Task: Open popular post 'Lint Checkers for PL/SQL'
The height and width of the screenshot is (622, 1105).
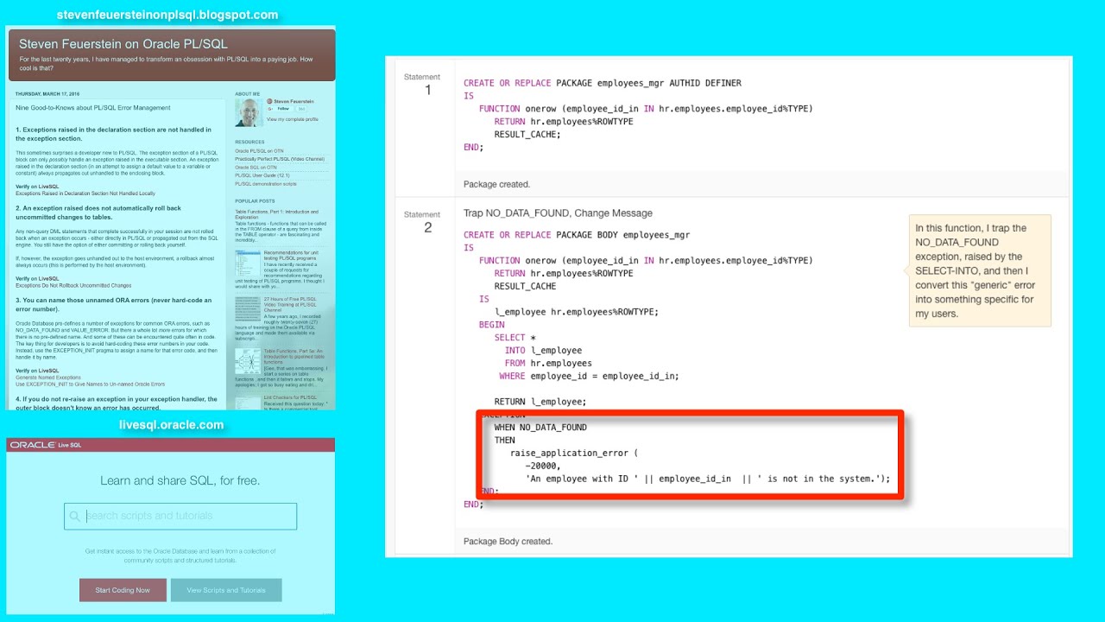Action: 292,397
